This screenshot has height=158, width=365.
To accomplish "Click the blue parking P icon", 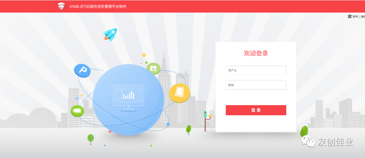I will click(x=82, y=70).
